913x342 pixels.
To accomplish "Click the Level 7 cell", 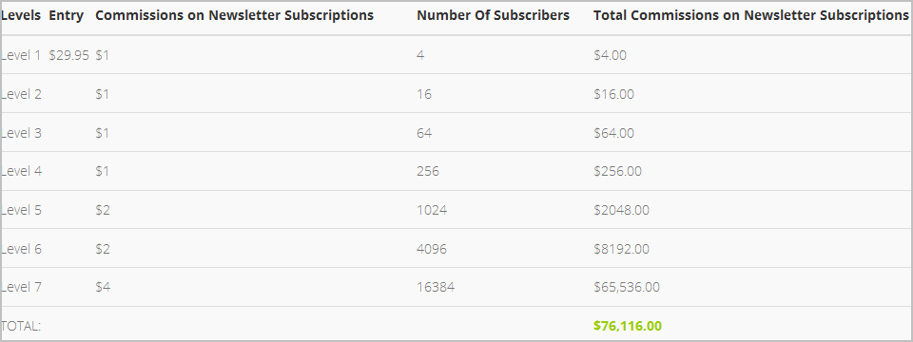I will click(21, 287).
